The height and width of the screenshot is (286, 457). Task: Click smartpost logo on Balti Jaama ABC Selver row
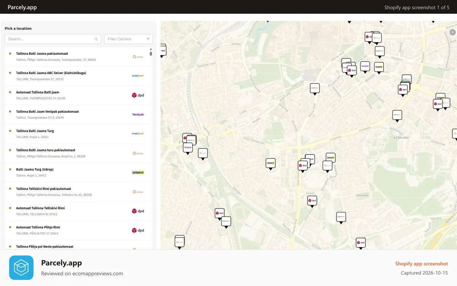click(x=137, y=76)
